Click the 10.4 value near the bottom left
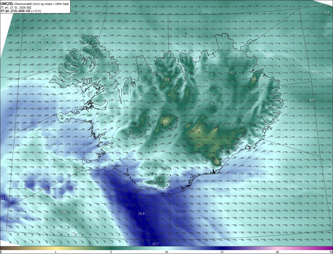The width and height of the screenshot is (333, 254). 74,233
